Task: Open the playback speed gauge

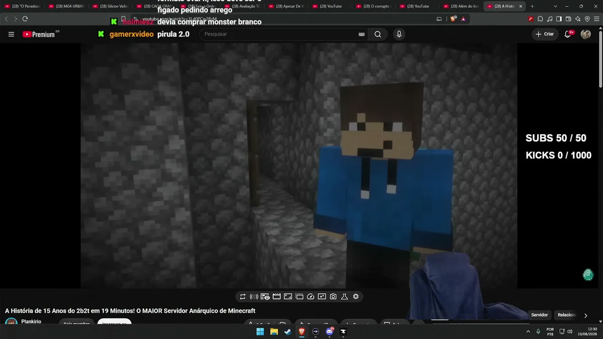Action: (x=310, y=297)
